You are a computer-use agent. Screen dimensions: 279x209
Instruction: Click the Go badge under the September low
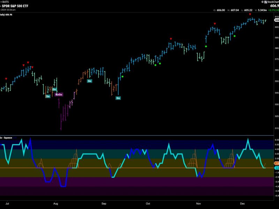(x=118, y=98)
